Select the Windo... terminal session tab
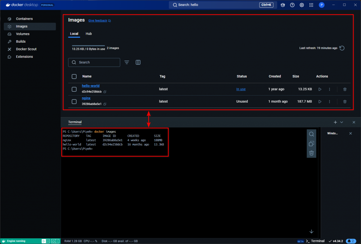The width and height of the screenshot is (361, 244). tap(332, 134)
